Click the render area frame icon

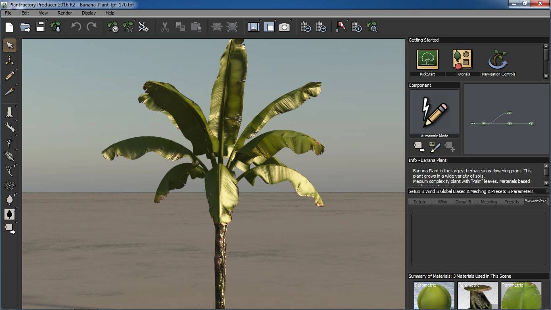(269, 27)
